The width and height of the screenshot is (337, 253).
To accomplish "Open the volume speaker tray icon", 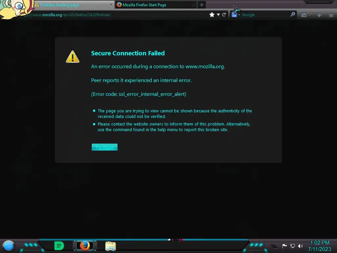I will pos(300,246).
